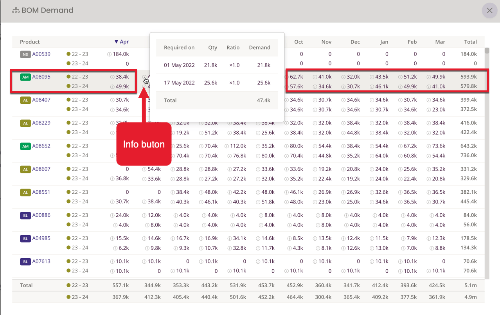The width and height of the screenshot is (500, 315).
Task: Show info for A08551 October 46.1k
Action: tap(287, 193)
